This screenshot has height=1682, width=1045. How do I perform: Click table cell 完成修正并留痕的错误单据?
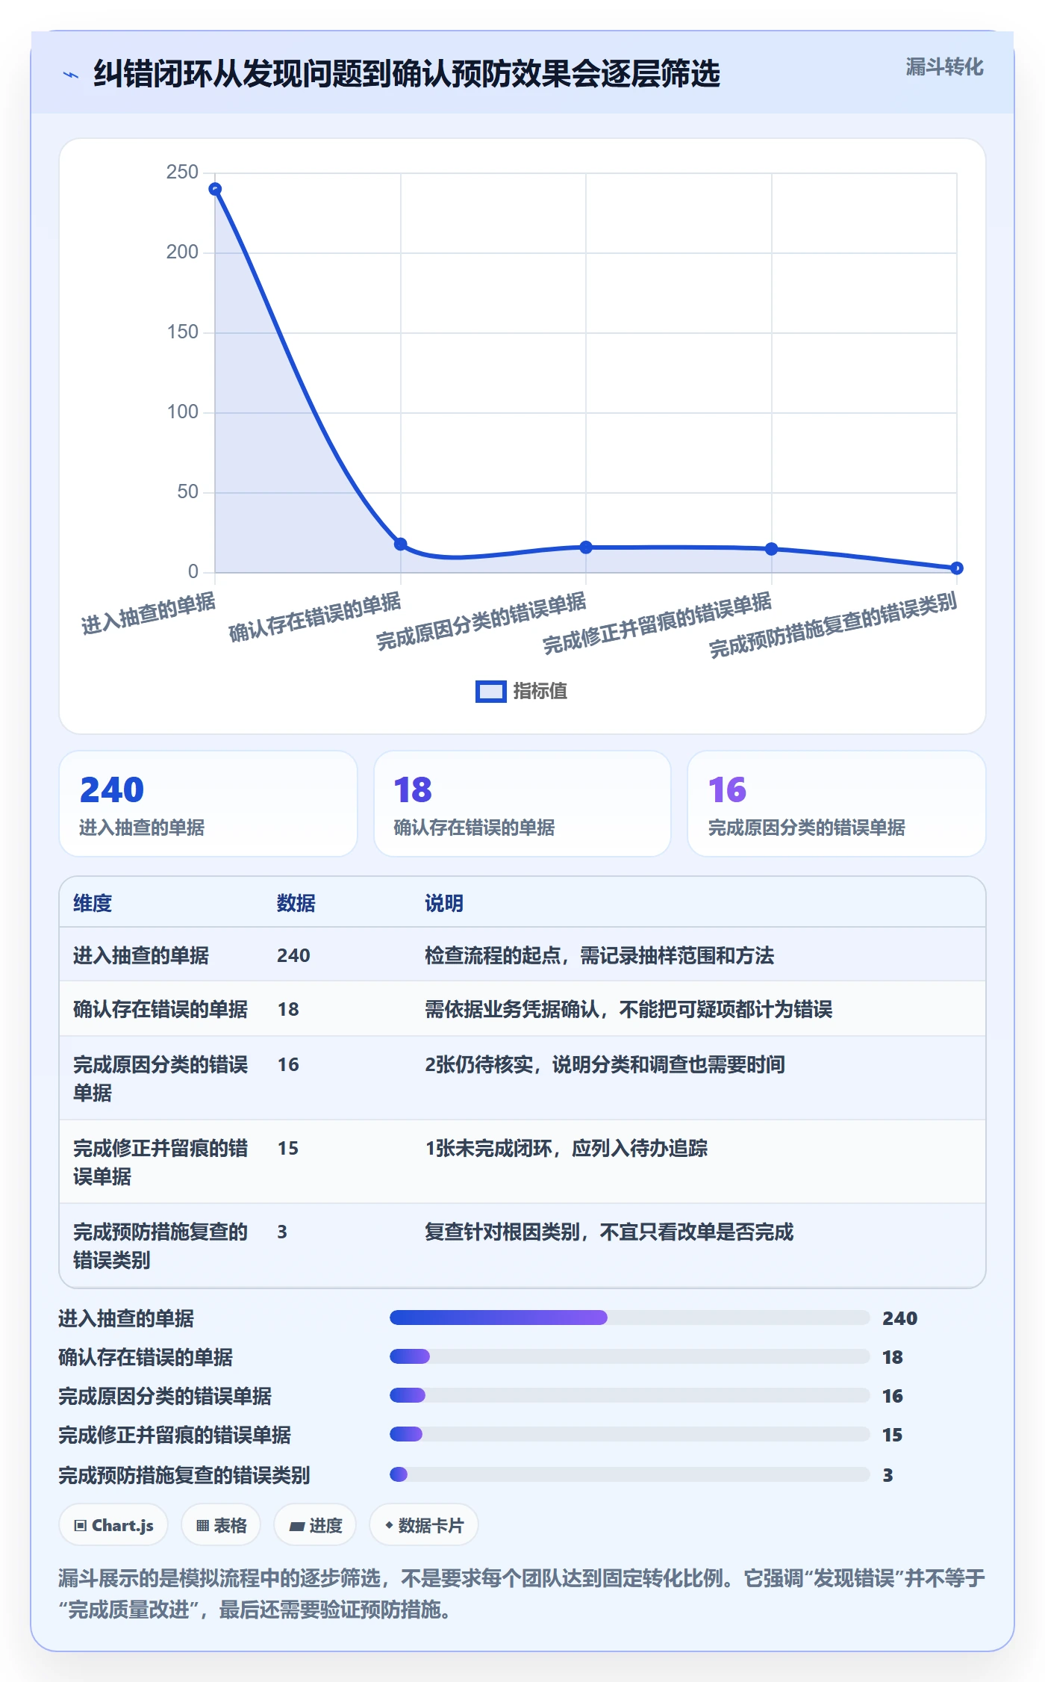click(160, 1162)
